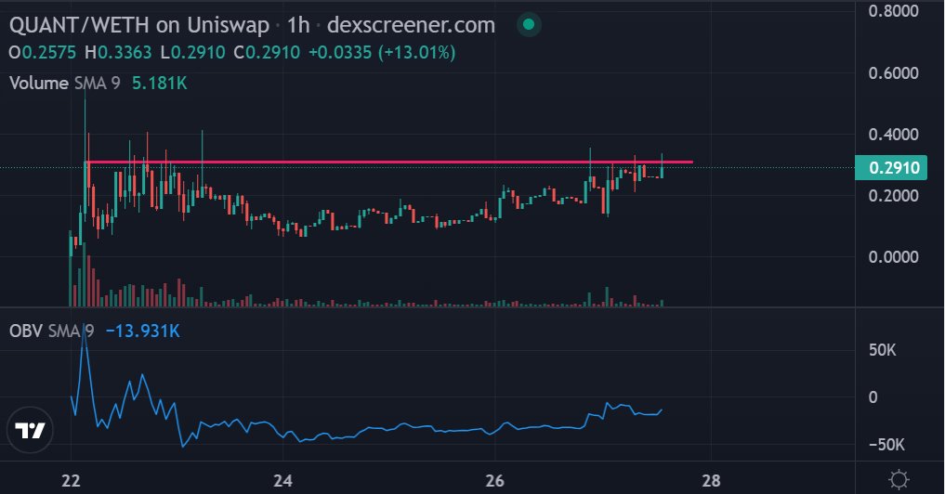Click the 0.2000 price axis label
The width and height of the screenshot is (945, 494).
click(x=894, y=196)
